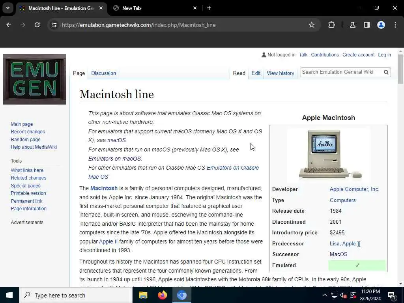
Task: Focus the Windows taskbar search box
Action: (x=75, y=295)
